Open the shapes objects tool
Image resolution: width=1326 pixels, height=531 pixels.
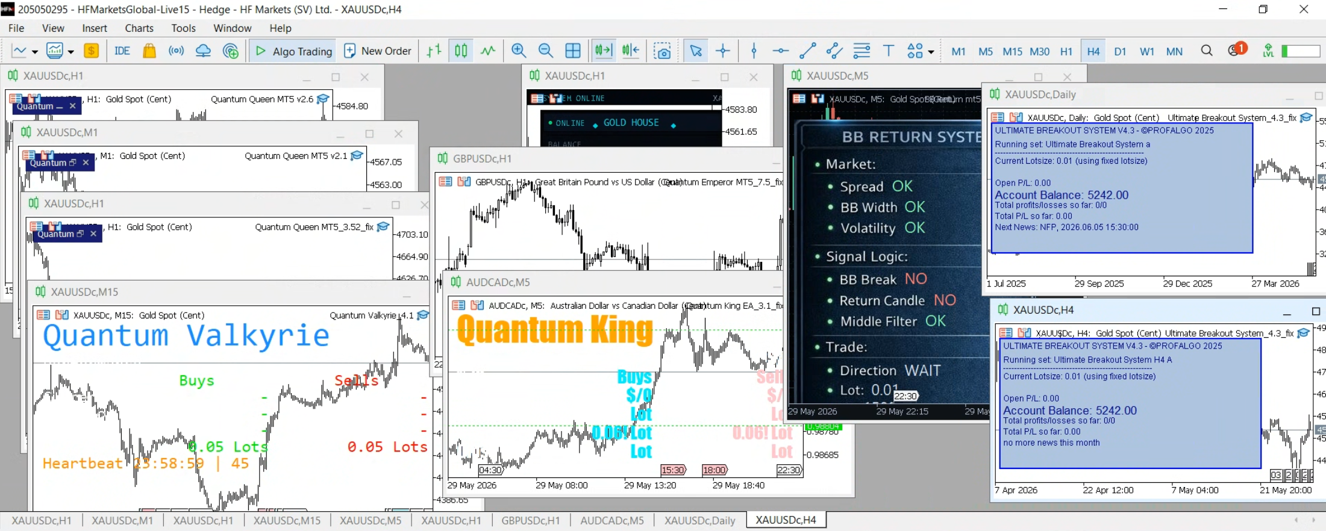click(x=915, y=51)
